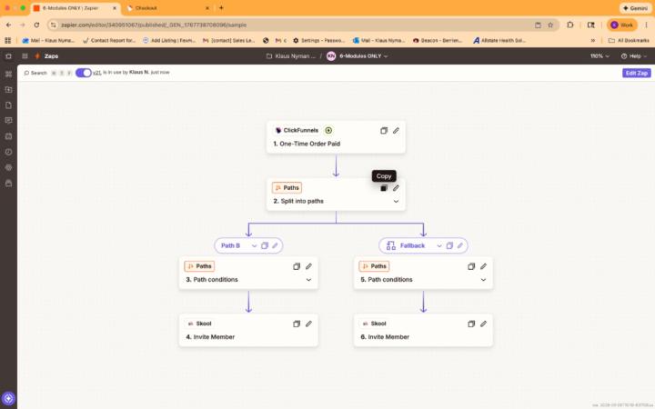655x409 pixels.
Task: Open the v21 version link
Action: click(x=96, y=73)
